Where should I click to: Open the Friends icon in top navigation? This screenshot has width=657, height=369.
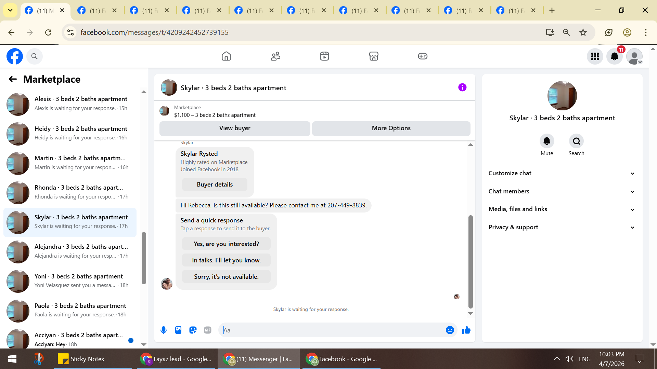pos(275,56)
